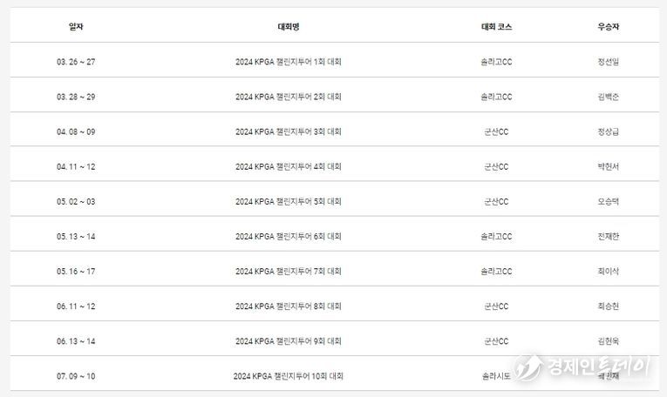Select the 솔라시도 course cell
The image size is (667, 397).
[496, 376]
